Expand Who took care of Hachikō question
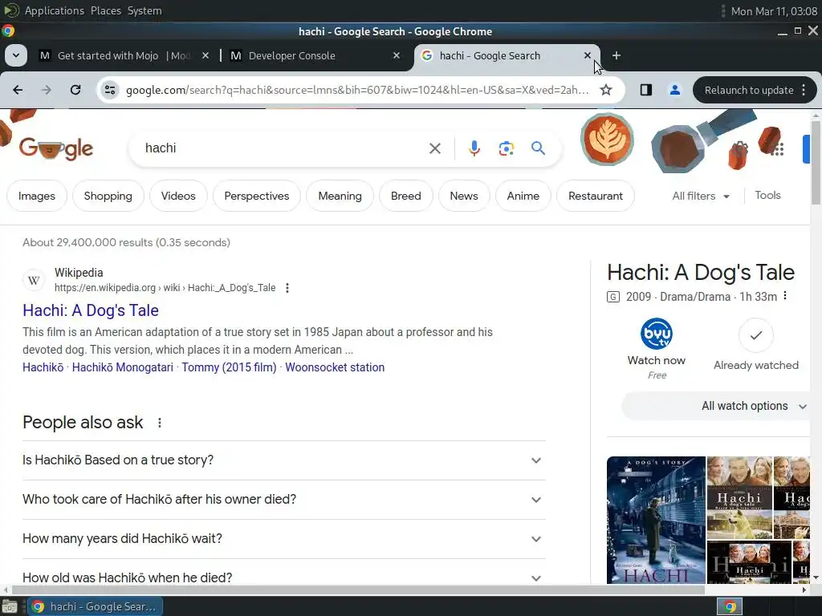 tap(284, 499)
